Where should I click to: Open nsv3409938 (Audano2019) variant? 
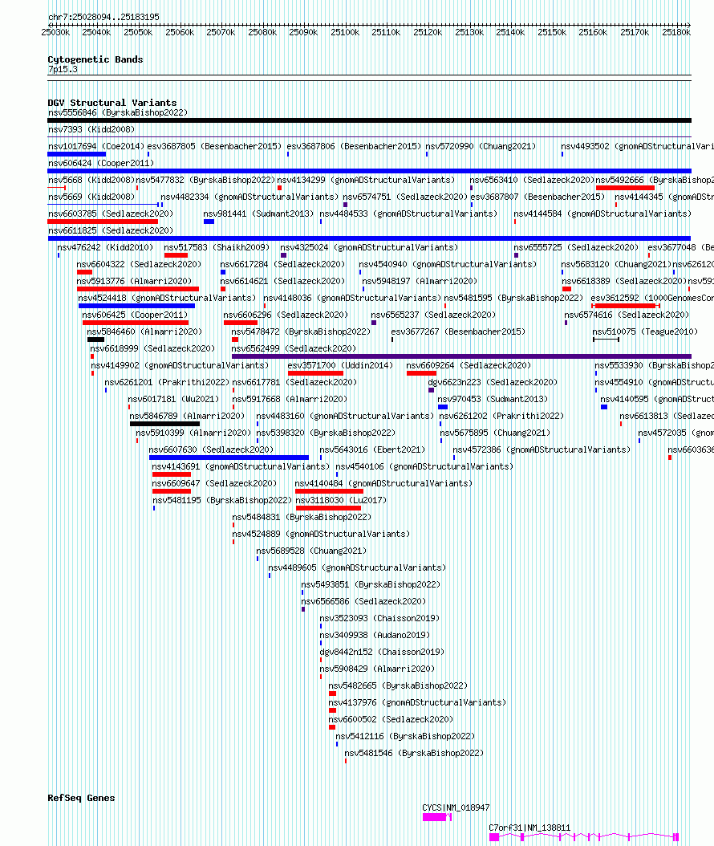[375, 635]
